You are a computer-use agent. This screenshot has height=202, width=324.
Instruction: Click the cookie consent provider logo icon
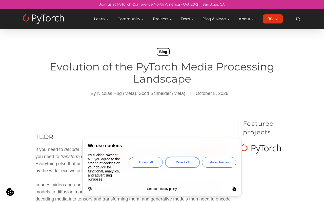[x=90, y=189]
